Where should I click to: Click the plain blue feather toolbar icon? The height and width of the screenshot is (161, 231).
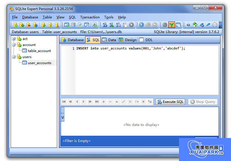208,25
